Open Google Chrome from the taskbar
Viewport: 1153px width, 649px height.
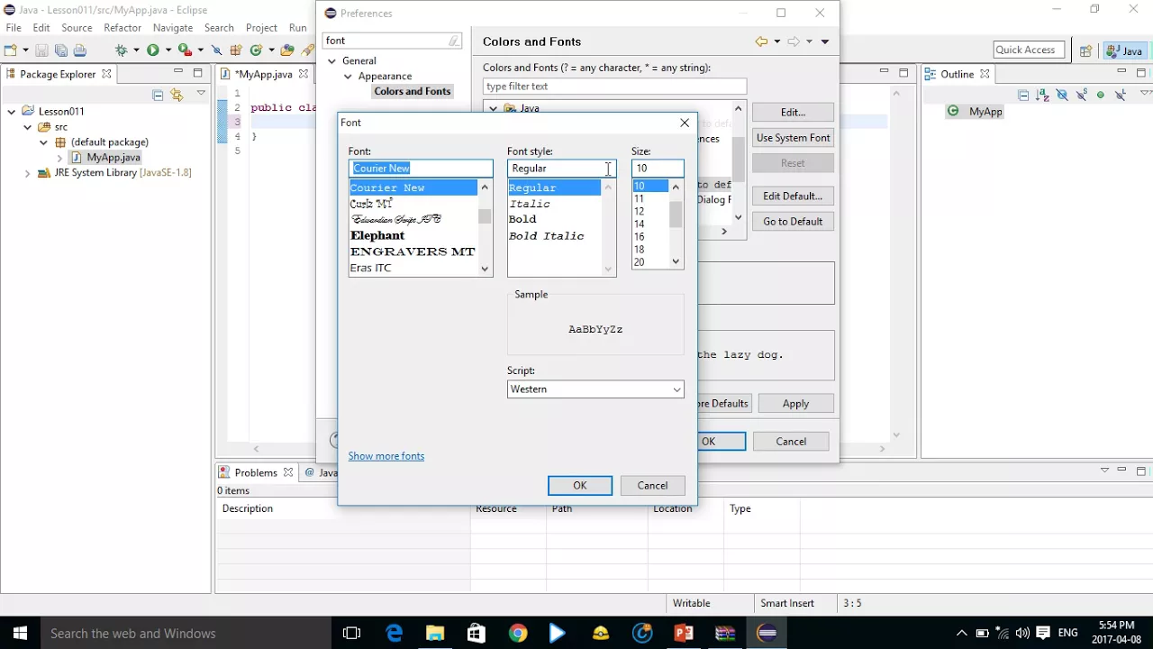pos(517,633)
